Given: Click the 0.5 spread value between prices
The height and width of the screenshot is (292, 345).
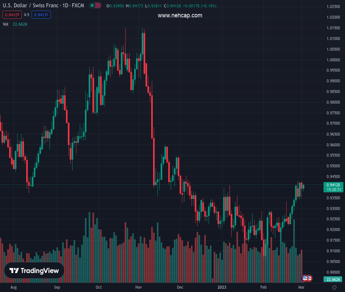Looking at the screenshot, I should (26, 15).
